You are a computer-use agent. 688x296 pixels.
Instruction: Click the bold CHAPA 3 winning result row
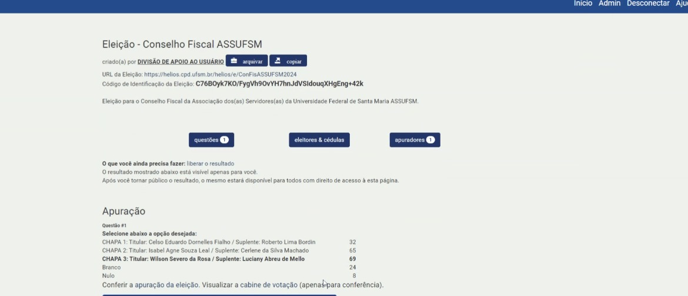(203, 259)
